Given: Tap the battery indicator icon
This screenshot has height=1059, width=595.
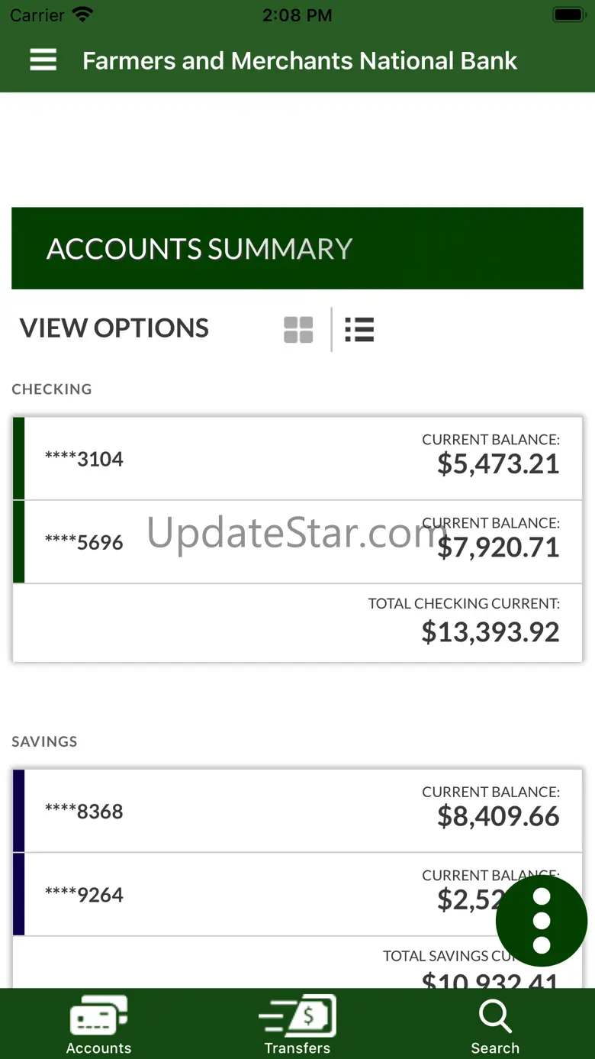Looking at the screenshot, I should [x=568, y=15].
